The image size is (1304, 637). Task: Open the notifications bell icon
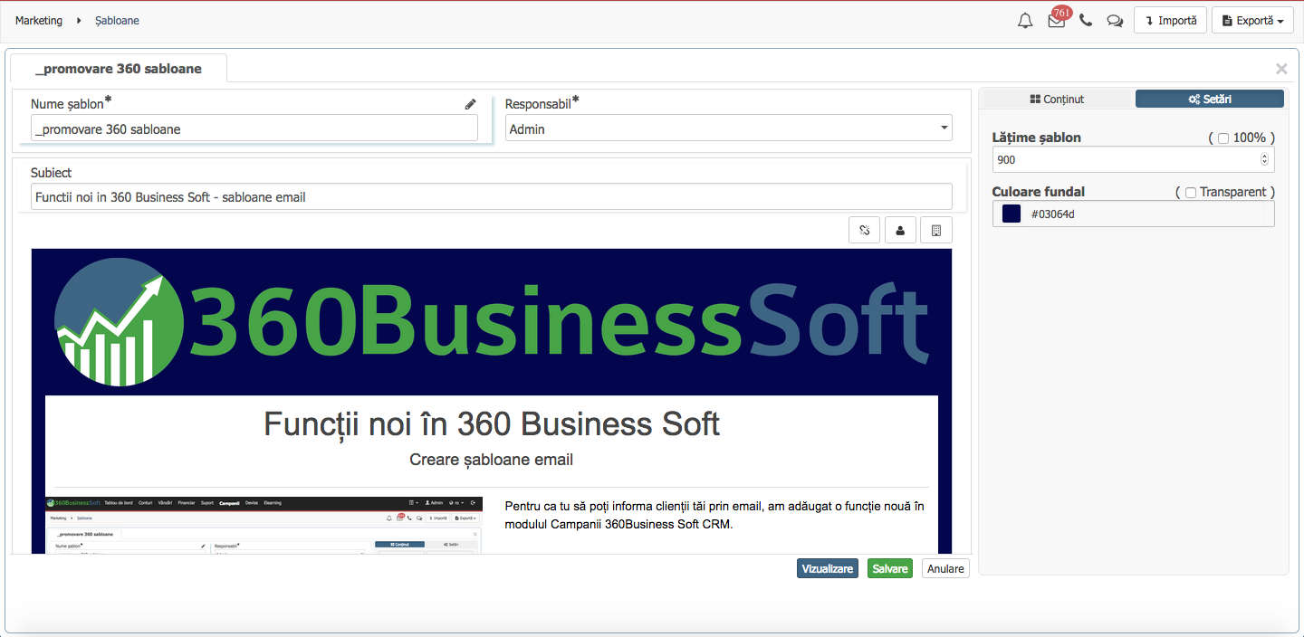click(1025, 21)
